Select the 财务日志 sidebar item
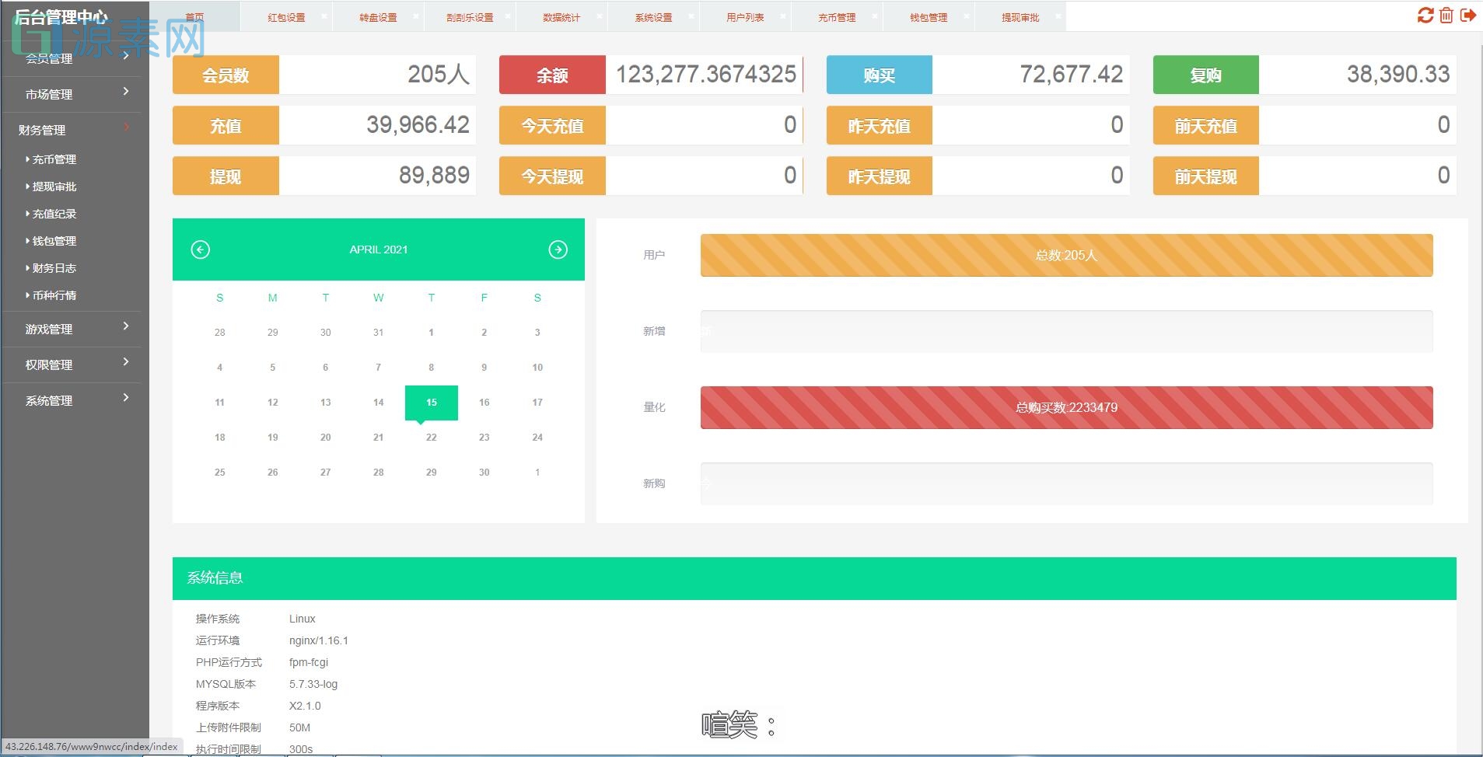Image resolution: width=1483 pixels, height=757 pixels. coord(53,268)
